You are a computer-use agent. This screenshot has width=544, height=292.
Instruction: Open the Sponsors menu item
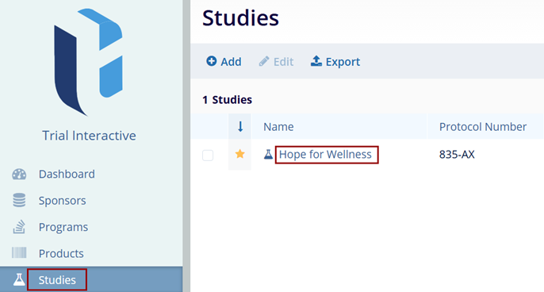click(62, 200)
